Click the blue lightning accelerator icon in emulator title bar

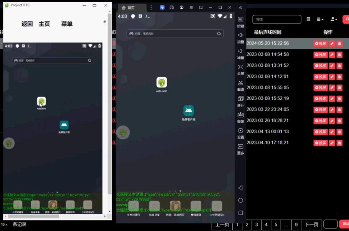[x=162, y=7]
